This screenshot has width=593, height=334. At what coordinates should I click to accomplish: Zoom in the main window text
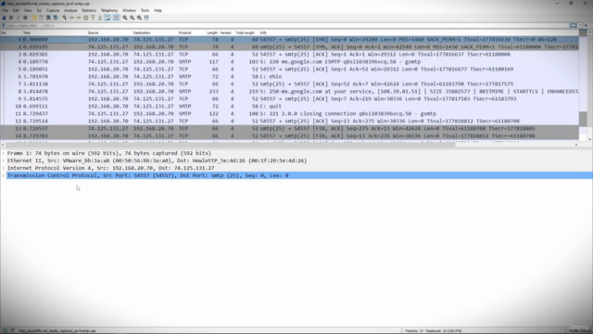tap(125, 18)
